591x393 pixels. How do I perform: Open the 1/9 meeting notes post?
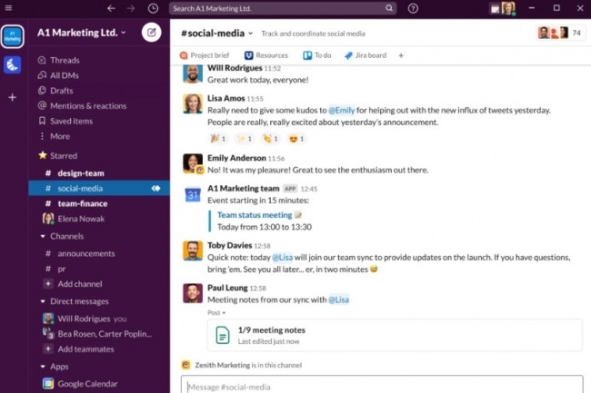click(x=395, y=335)
